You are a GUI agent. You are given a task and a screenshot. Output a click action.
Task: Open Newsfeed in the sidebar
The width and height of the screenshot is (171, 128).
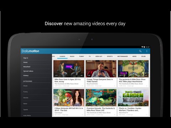click(37, 67)
